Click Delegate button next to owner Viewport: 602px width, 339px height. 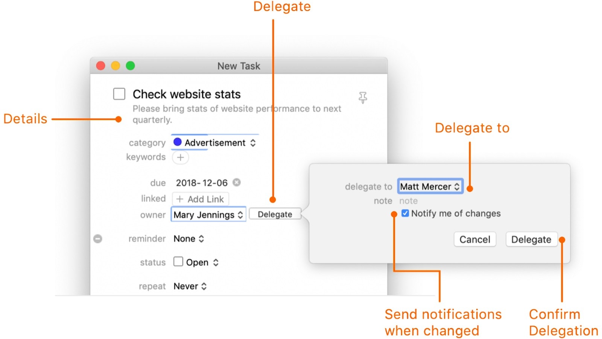(x=275, y=214)
